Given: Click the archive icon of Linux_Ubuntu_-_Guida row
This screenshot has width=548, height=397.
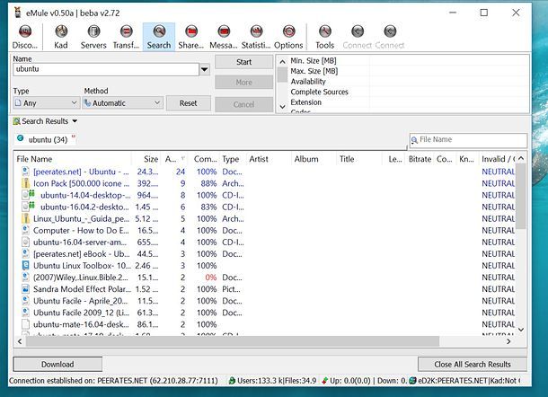Looking at the screenshot, I should pos(25,218).
